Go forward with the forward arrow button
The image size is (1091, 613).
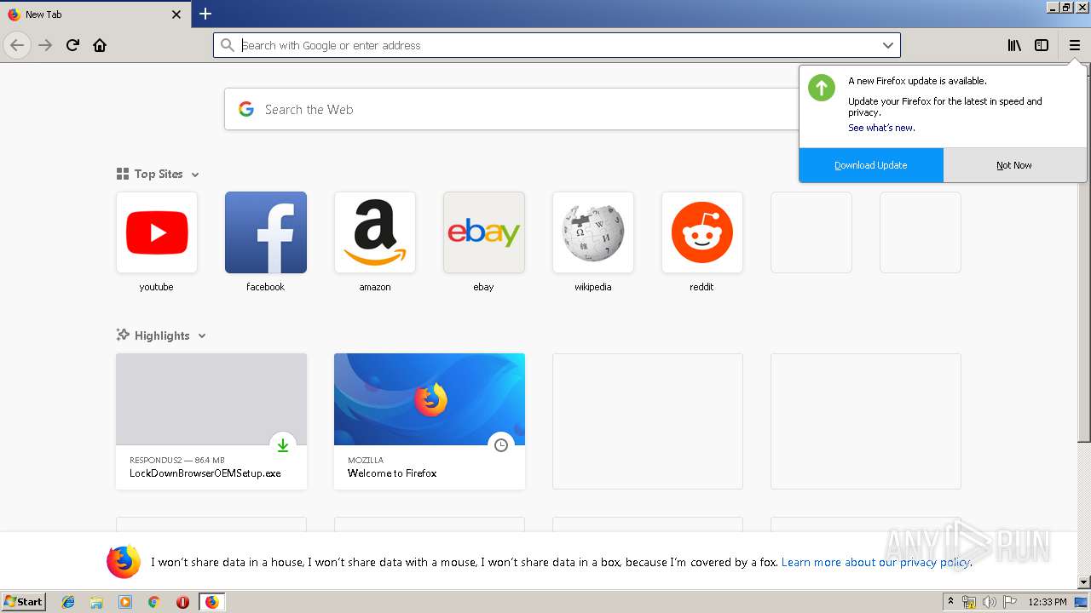[45, 45]
